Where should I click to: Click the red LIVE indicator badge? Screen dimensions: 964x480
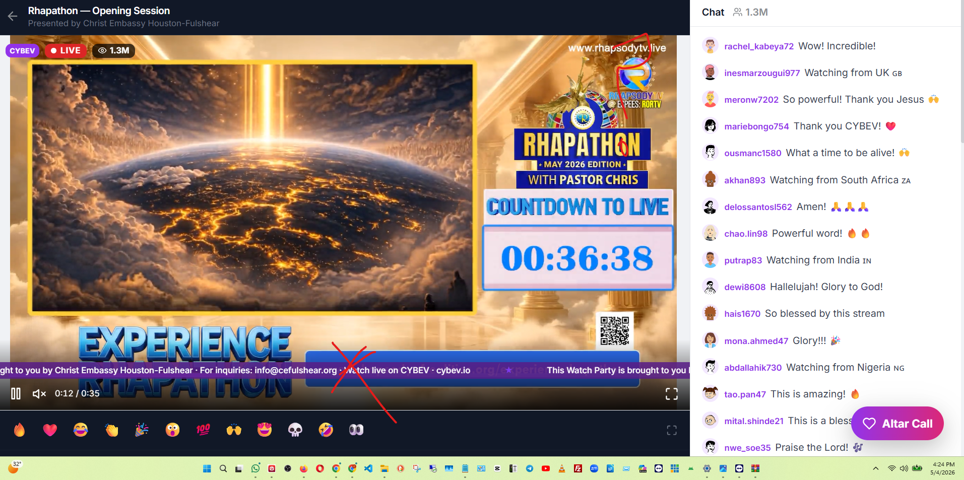pos(66,50)
